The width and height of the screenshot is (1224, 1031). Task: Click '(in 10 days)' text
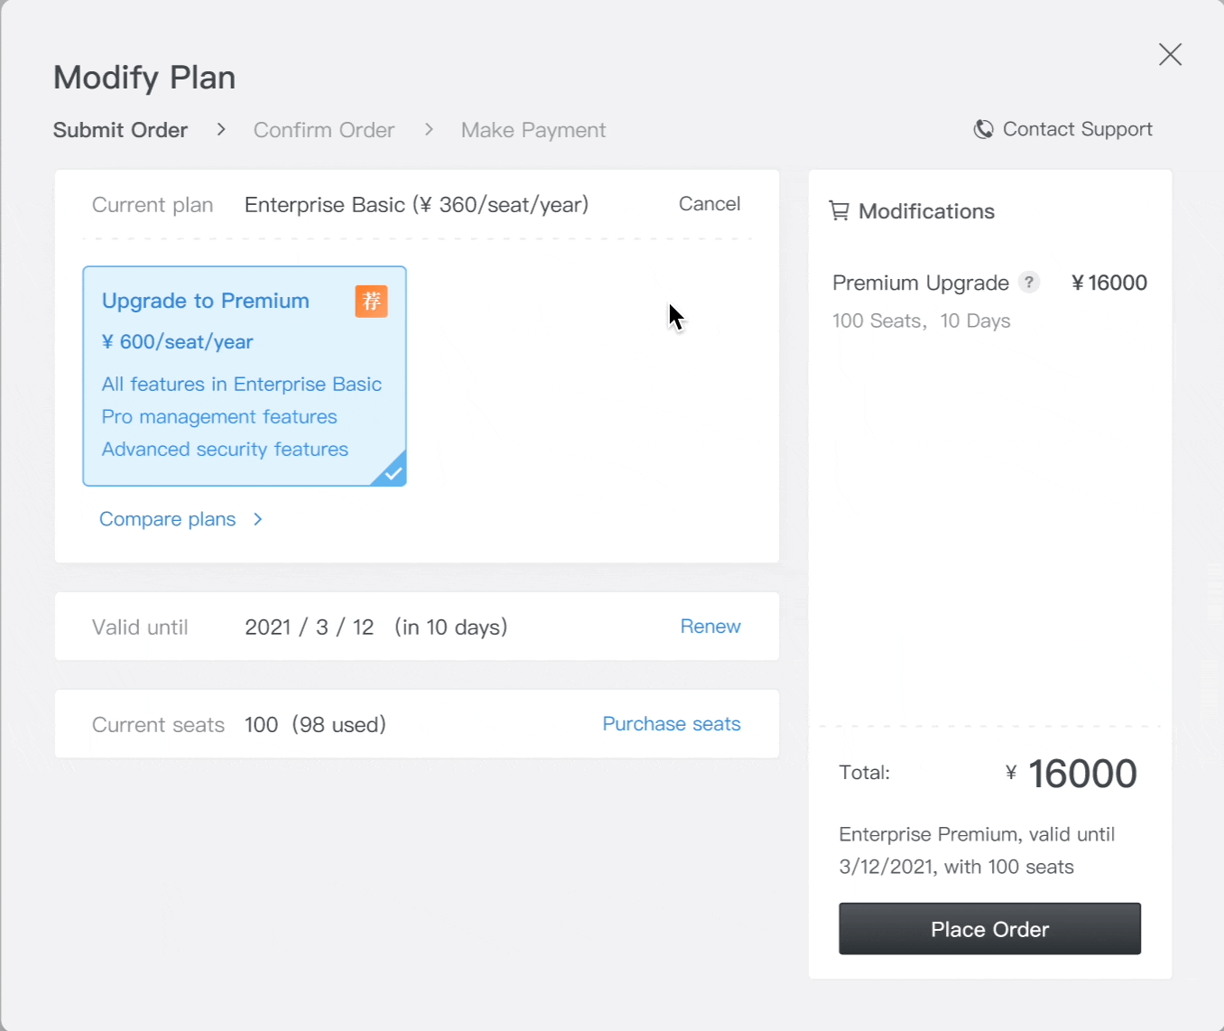pos(451,627)
